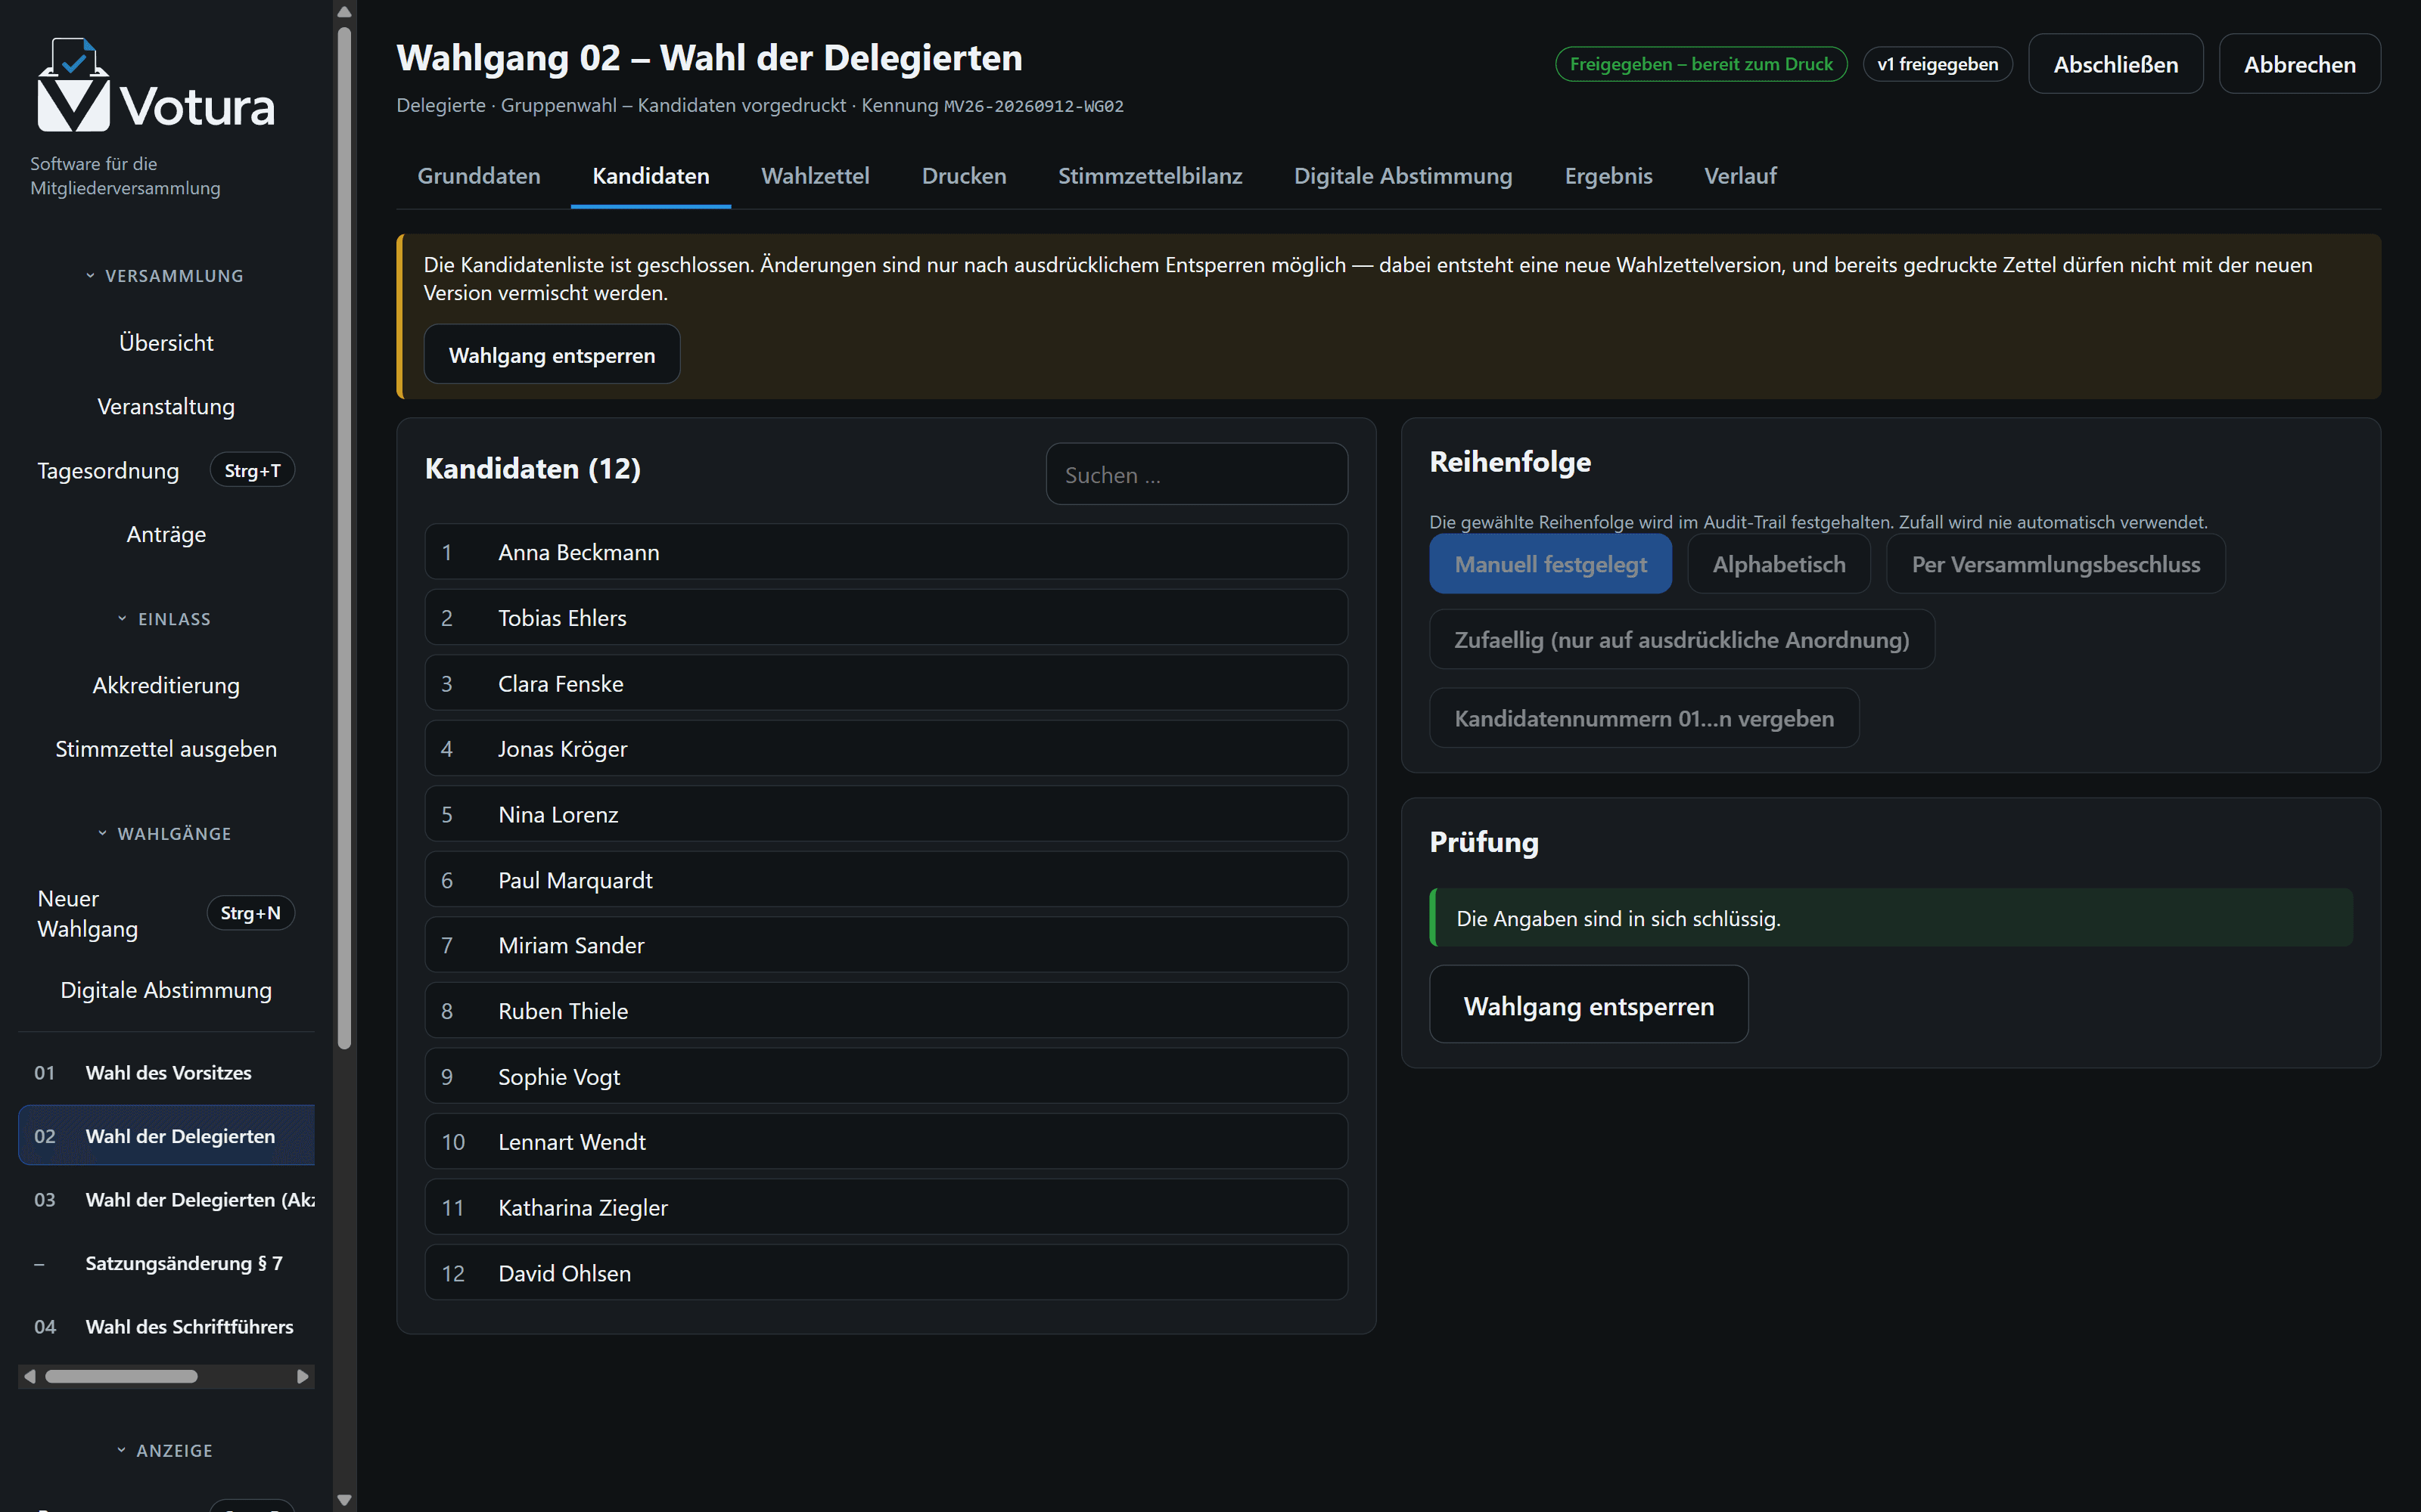2421x1512 pixels.
Task: Collapse the EINLASS sidebar section
Action: coord(166,619)
